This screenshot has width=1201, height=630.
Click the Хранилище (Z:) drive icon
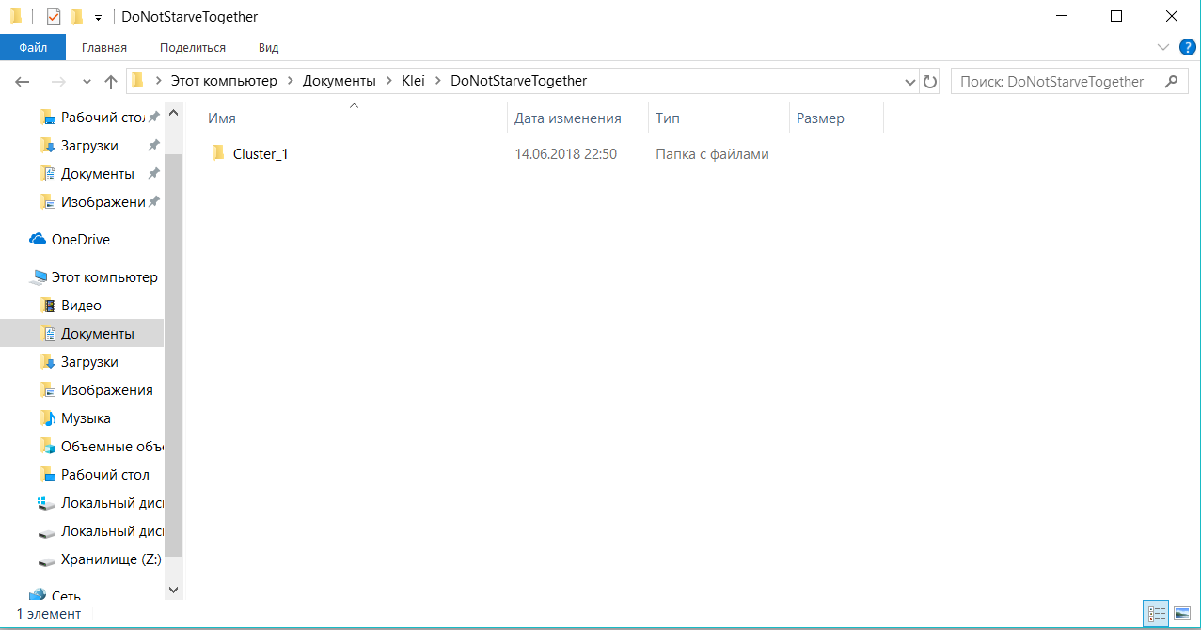click(x=47, y=560)
